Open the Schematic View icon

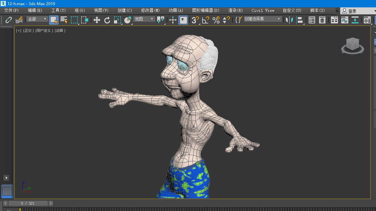coord(355,20)
